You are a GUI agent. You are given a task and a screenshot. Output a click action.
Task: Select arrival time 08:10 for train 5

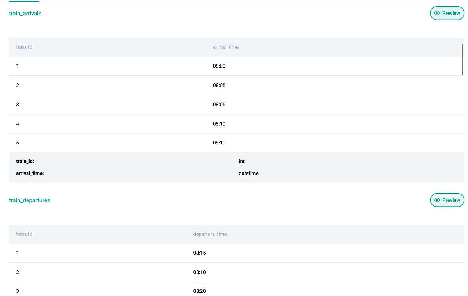tap(219, 143)
